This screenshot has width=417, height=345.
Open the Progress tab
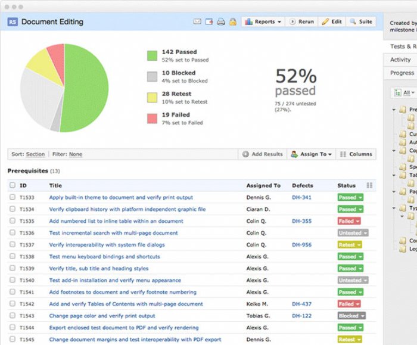(x=402, y=73)
